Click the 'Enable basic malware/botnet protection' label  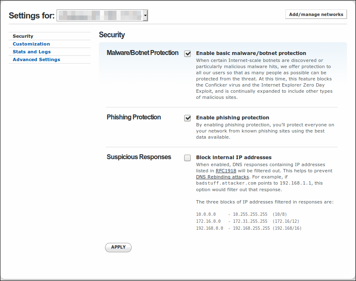pos(251,53)
